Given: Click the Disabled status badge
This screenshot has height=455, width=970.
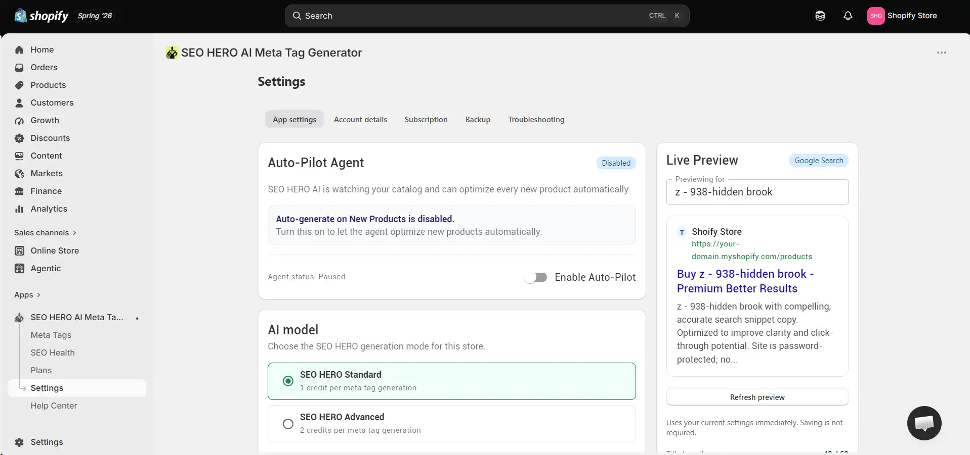Looking at the screenshot, I should (x=616, y=163).
